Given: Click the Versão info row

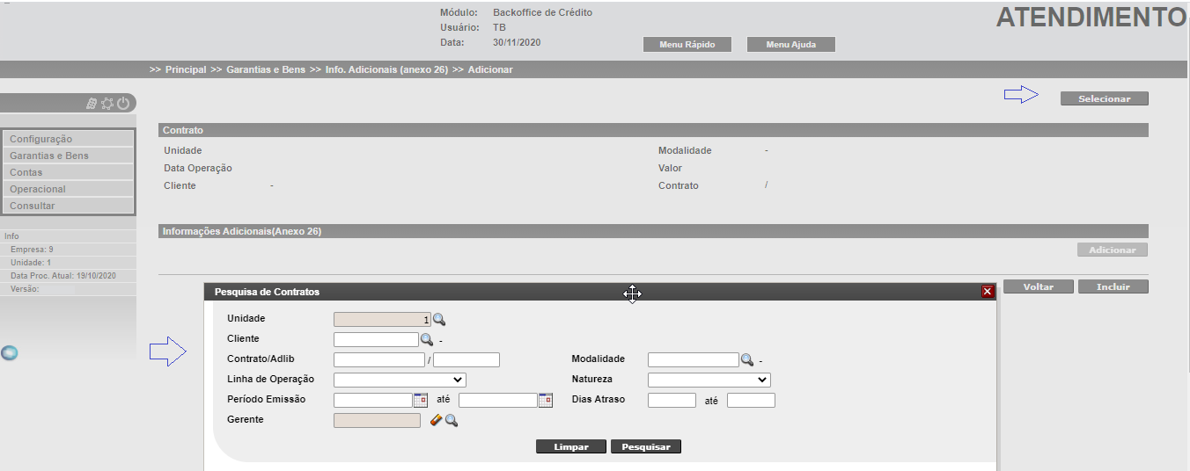Looking at the screenshot, I should click(69, 289).
